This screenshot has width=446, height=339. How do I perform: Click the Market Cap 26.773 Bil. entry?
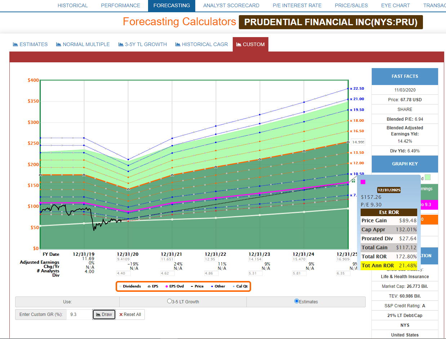(x=405, y=286)
